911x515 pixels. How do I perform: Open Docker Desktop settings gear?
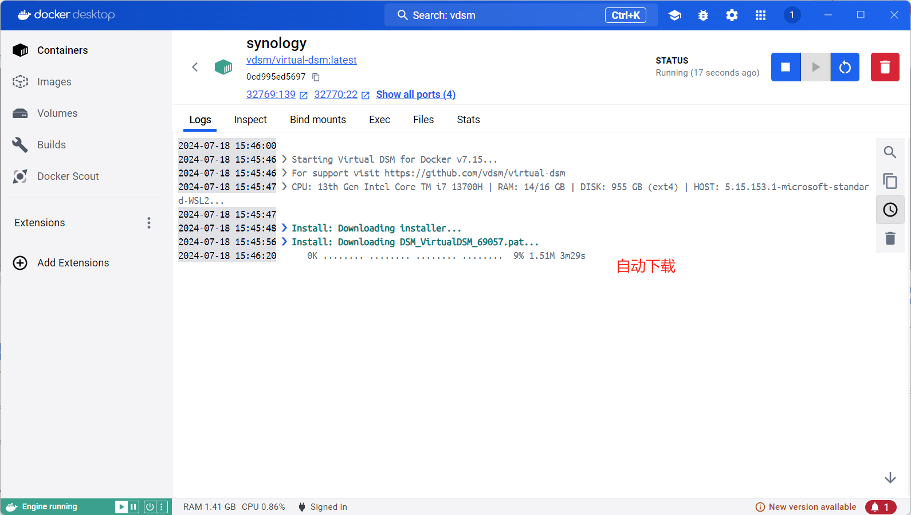732,15
